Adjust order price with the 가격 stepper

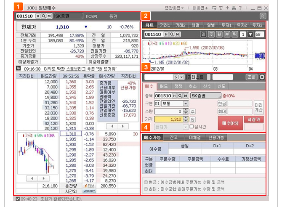coord(186,119)
